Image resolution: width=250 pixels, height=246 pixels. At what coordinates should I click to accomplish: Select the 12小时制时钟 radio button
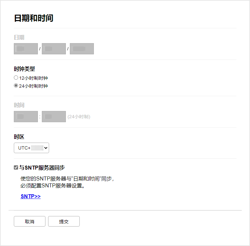click(16, 78)
